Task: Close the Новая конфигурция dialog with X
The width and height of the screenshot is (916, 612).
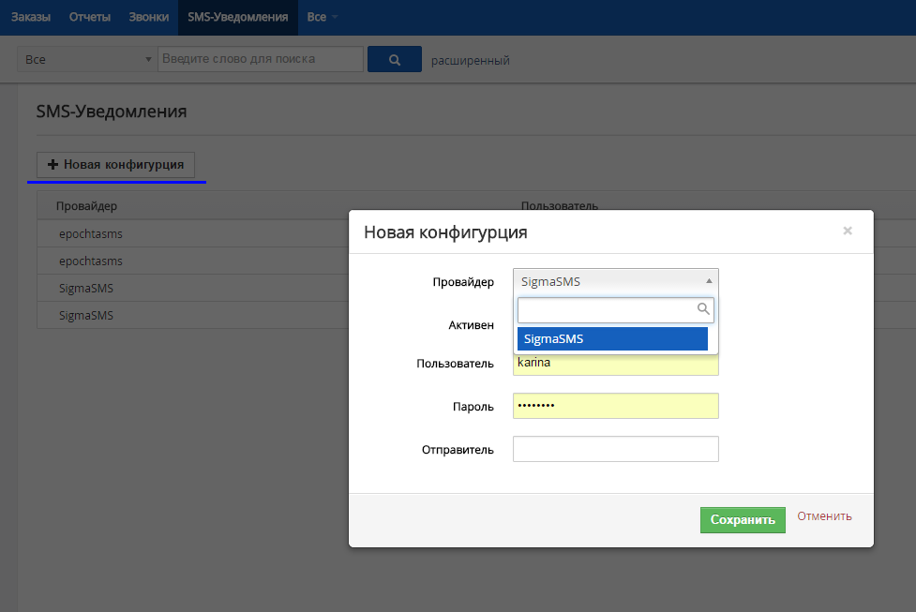Action: pos(848,231)
